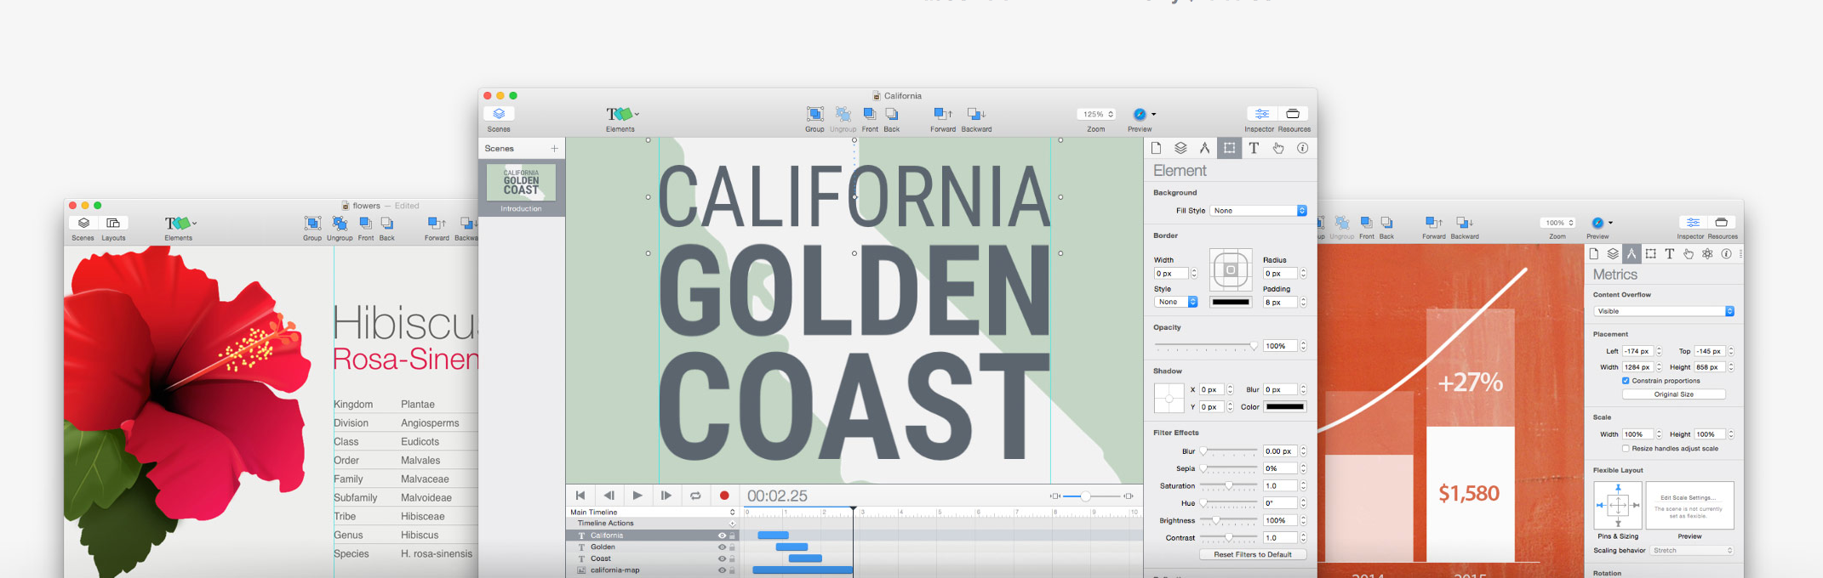Screen dimensions: 1823x578
Task: Select the Introduction scene thumbnail
Action: [521, 182]
